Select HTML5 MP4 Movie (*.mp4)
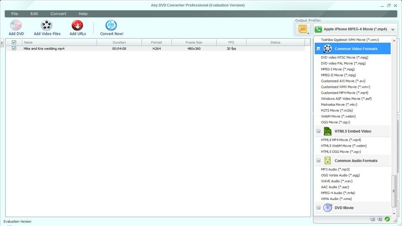Viewport: 402px width, 226px height. click(x=341, y=140)
